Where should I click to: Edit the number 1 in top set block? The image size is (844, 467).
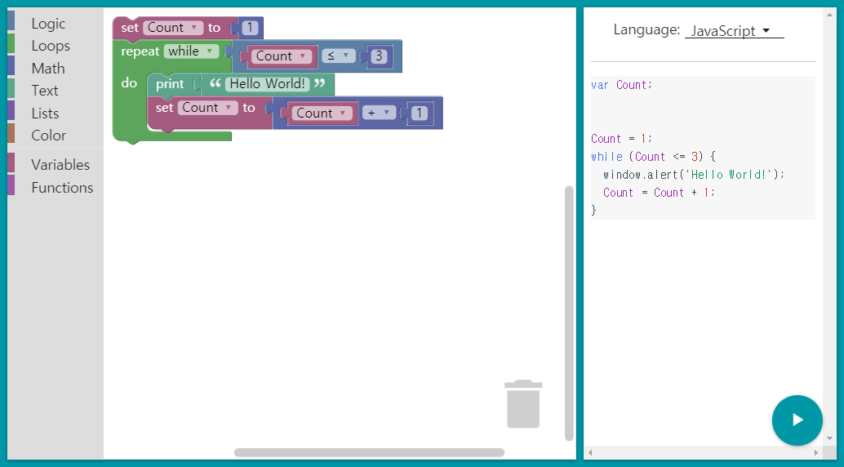(x=250, y=28)
